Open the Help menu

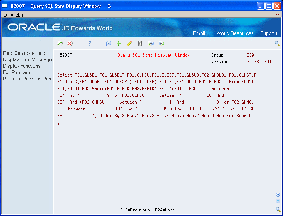point(20,15)
